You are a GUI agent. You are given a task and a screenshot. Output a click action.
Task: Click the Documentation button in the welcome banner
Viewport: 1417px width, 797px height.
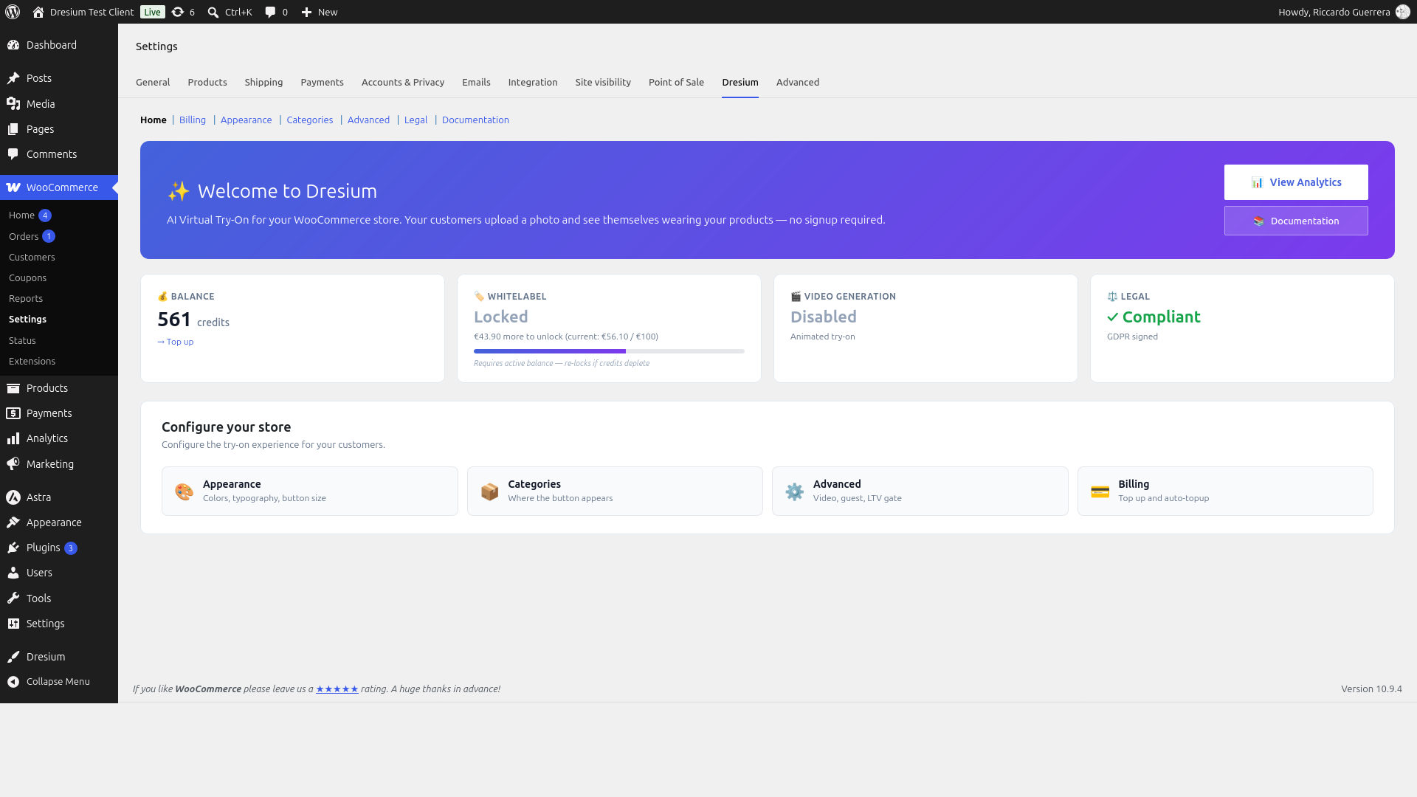coord(1296,221)
